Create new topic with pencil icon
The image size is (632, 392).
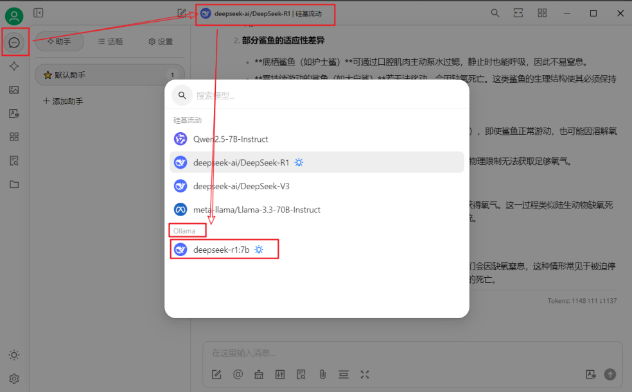182,13
